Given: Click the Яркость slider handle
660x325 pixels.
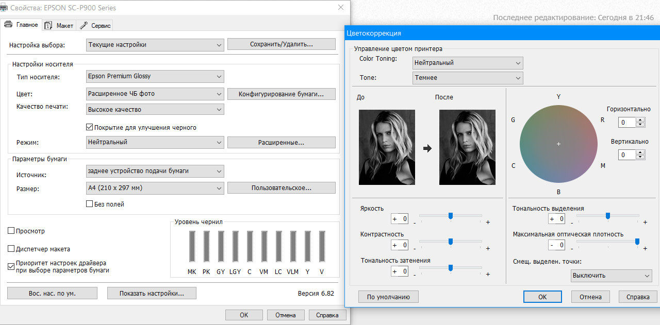Looking at the screenshot, I should (451, 216).
